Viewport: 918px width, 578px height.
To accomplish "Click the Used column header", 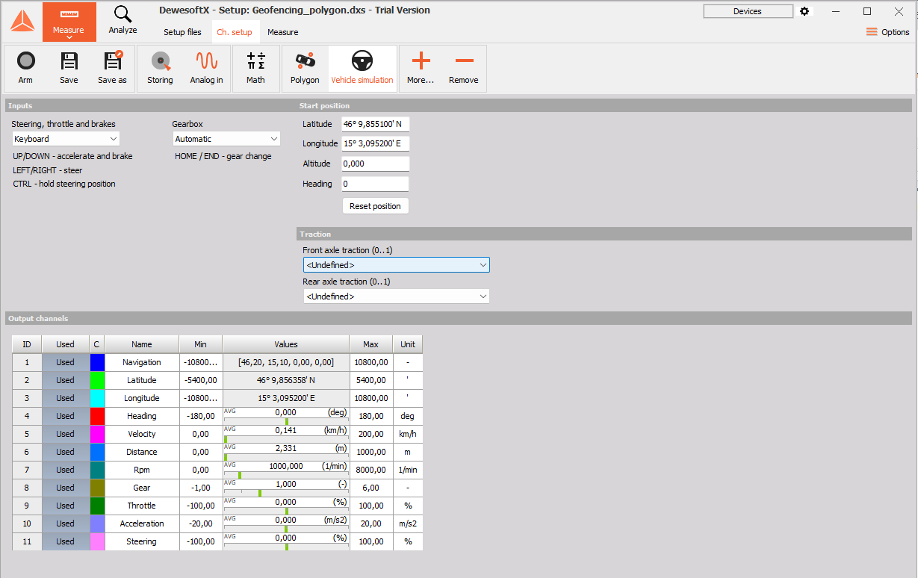I will (x=65, y=344).
